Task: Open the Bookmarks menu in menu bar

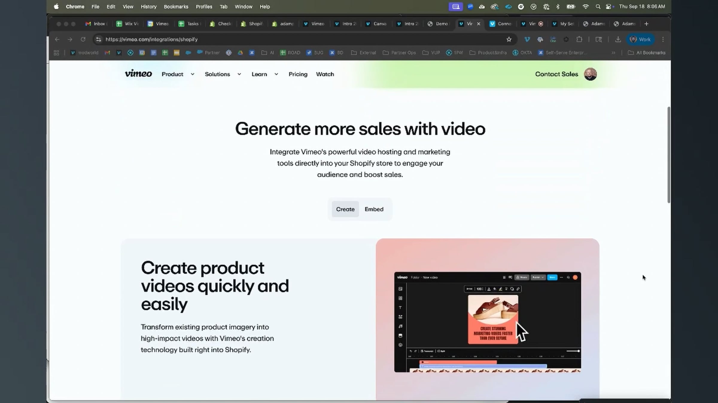Action: click(x=176, y=7)
